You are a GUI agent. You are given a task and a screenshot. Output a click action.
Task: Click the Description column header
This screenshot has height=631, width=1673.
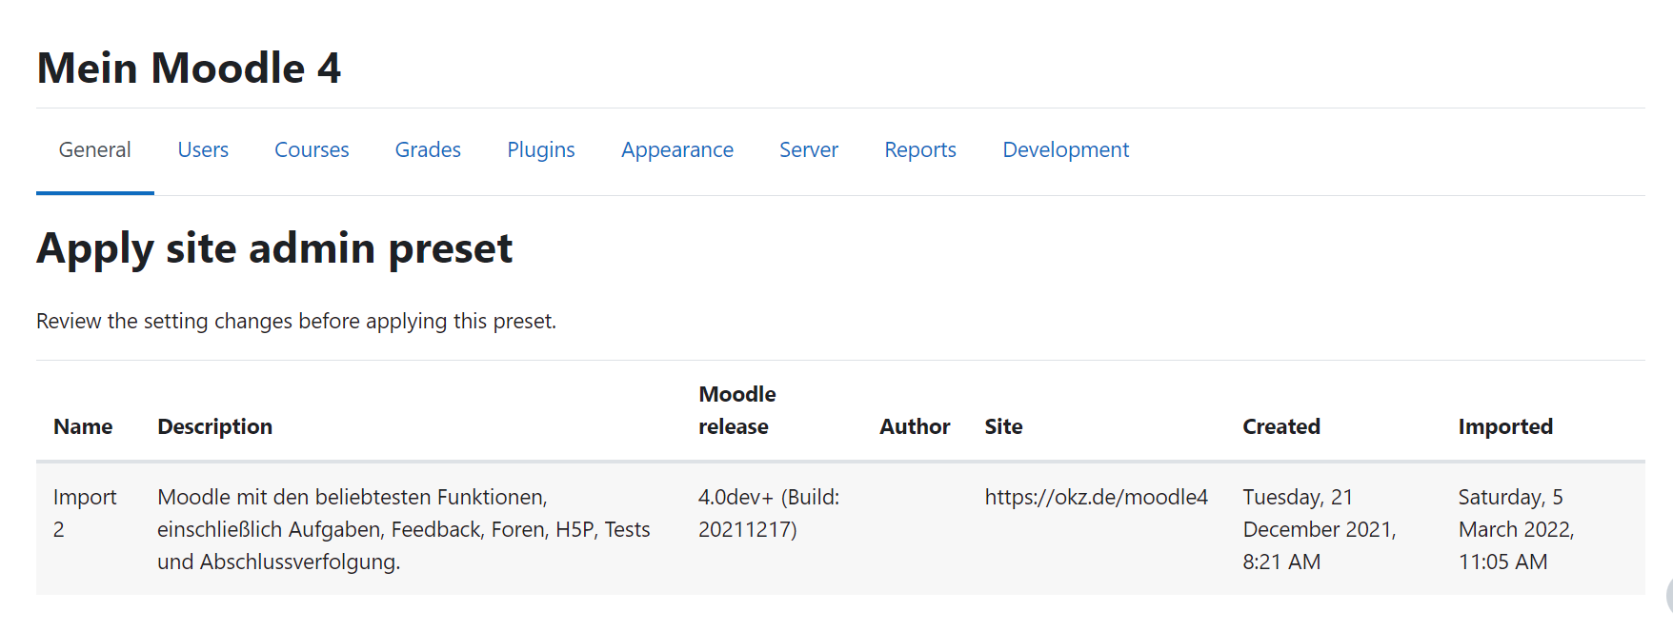pyautogui.click(x=214, y=426)
